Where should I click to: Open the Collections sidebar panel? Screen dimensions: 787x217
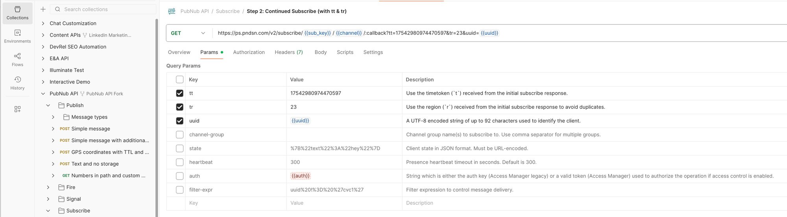[17, 13]
